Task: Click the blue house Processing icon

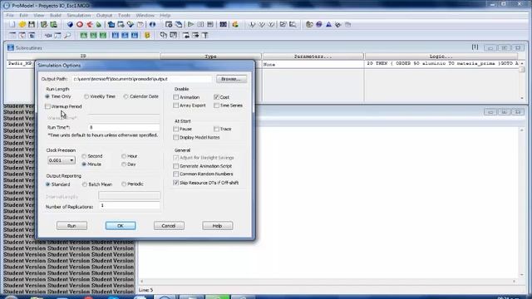Action: pos(111,24)
